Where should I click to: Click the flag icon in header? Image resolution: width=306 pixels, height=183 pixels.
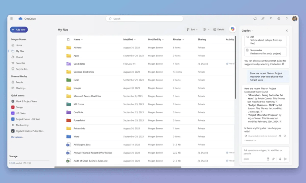coord(271,19)
